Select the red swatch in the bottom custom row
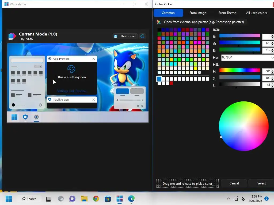This screenshot has width=274, height=205. click(171, 83)
